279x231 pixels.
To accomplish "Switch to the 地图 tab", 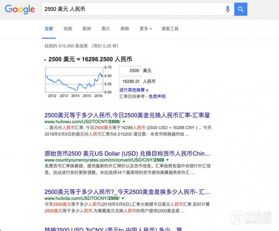I will (68, 29).
